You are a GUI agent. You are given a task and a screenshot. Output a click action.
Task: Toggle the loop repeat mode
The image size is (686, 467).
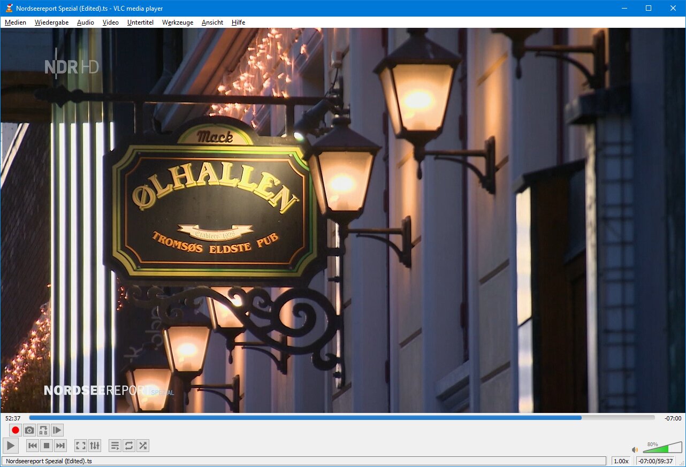pyautogui.click(x=128, y=446)
